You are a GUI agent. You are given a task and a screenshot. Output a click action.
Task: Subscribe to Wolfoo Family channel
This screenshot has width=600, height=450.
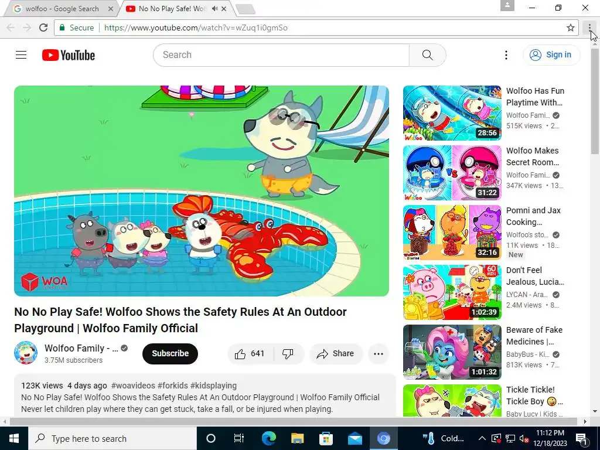coord(171,353)
